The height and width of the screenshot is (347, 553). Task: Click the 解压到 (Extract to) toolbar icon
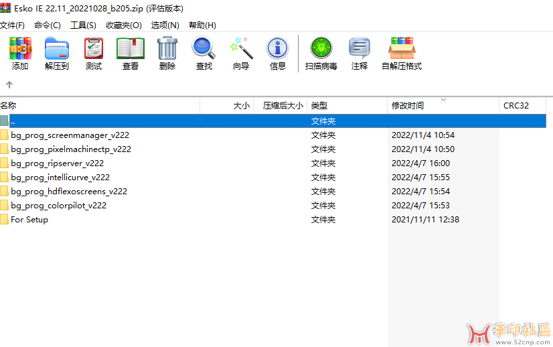click(x=57, y=48)
